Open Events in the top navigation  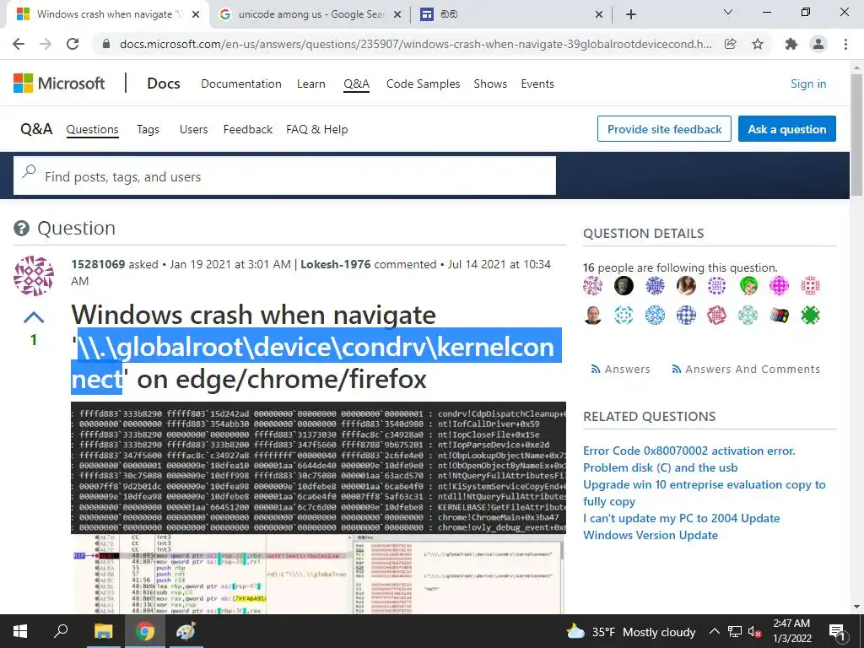(x=537, y=84)
